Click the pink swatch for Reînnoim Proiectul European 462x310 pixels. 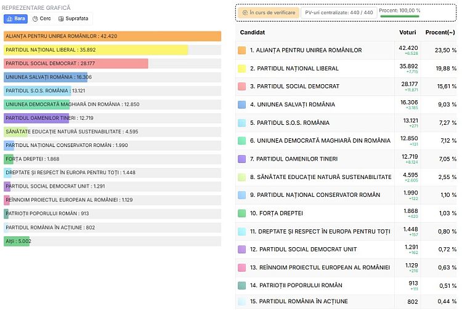tap(242, 268)
